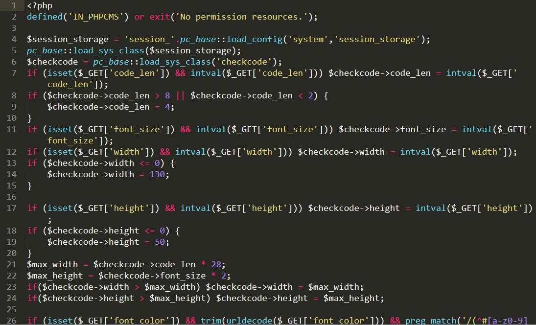Click line number 16 in the gutter
This screenshot has height=325, width=536.
pos(12,197)
